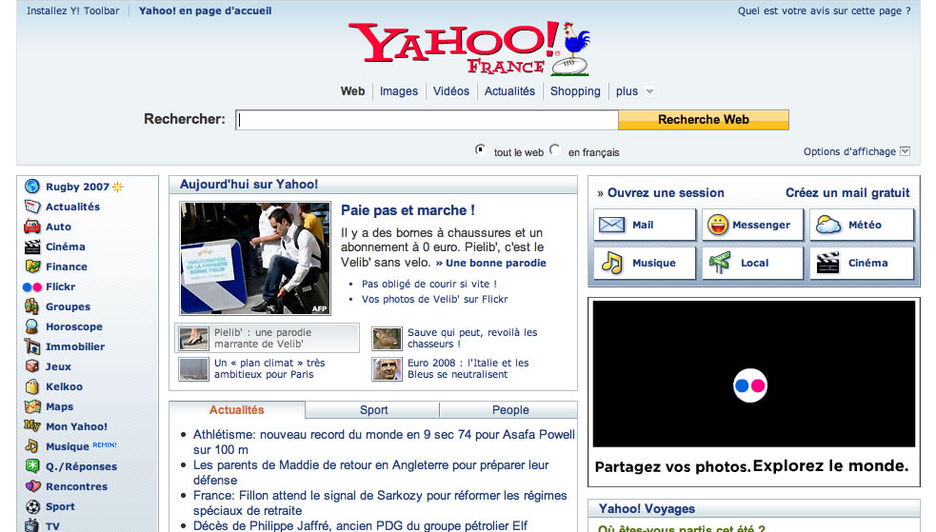The width and height of the screenshot is (936, 532).
Task: Select the "tout le web" radio button
Action: 481,150
